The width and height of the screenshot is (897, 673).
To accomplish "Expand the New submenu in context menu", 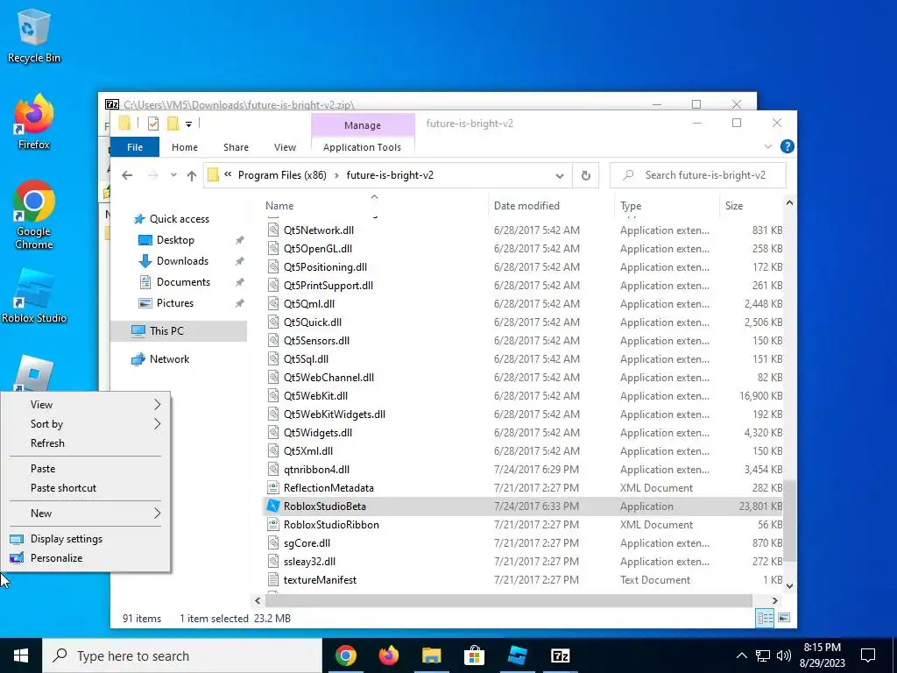I will (x=158, y=514).
